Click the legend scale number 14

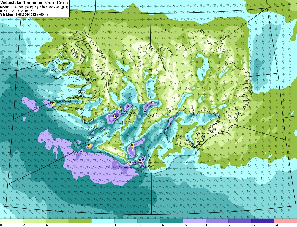tap(162, 225)
